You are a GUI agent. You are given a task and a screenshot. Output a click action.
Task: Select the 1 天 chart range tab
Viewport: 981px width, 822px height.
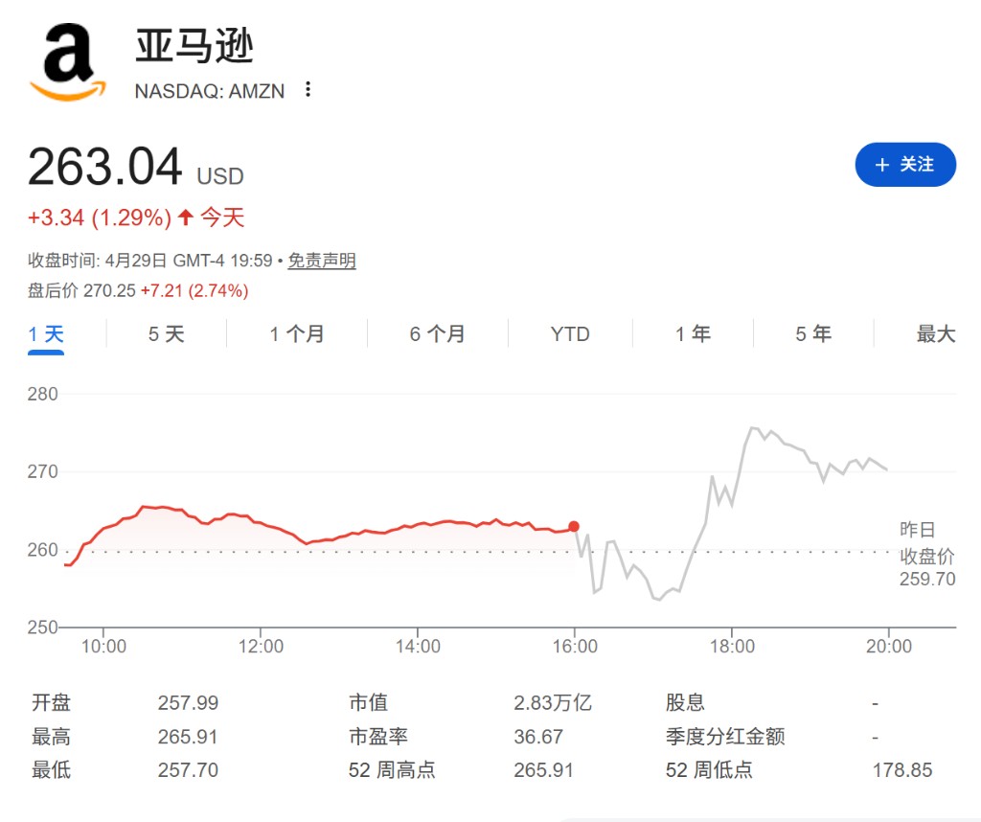coord(46,334)
